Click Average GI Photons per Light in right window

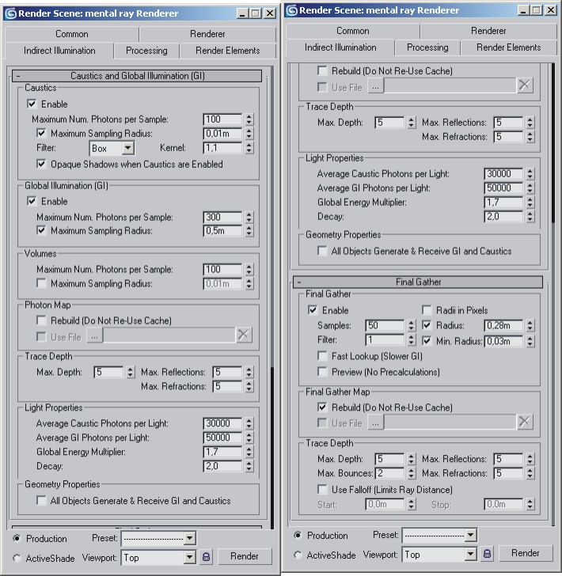503,188
